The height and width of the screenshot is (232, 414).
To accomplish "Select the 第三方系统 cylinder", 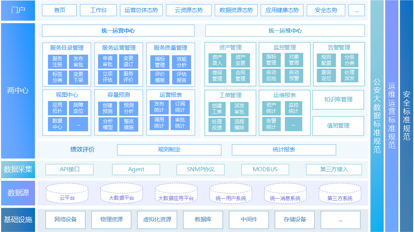I will tap(340, 193).
